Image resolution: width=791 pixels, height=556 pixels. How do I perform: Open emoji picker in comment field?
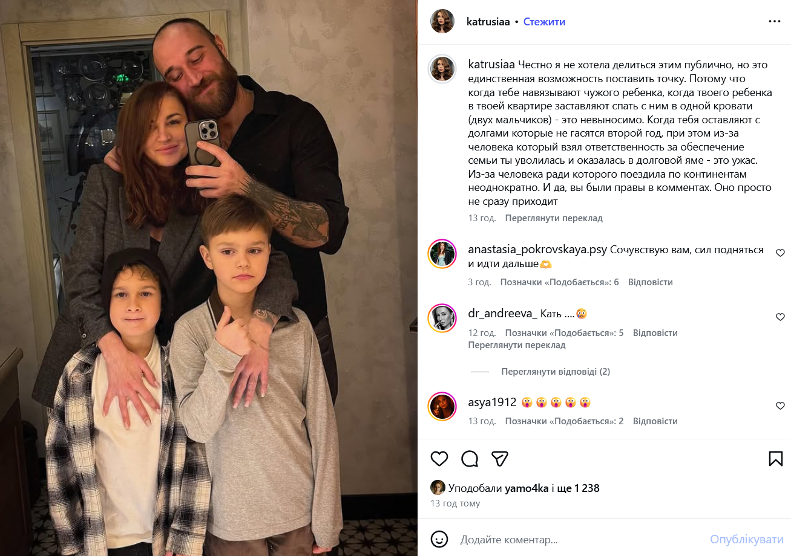439,539
